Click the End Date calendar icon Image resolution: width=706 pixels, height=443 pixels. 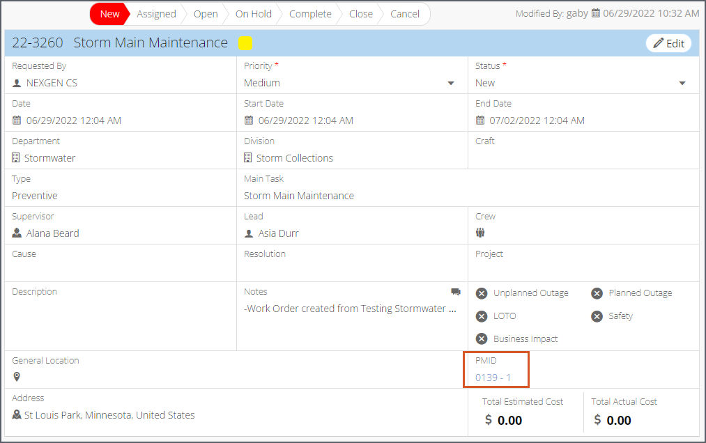tap(480, 121)
